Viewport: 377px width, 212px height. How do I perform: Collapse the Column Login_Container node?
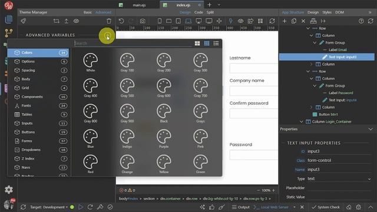coord(301,122)
